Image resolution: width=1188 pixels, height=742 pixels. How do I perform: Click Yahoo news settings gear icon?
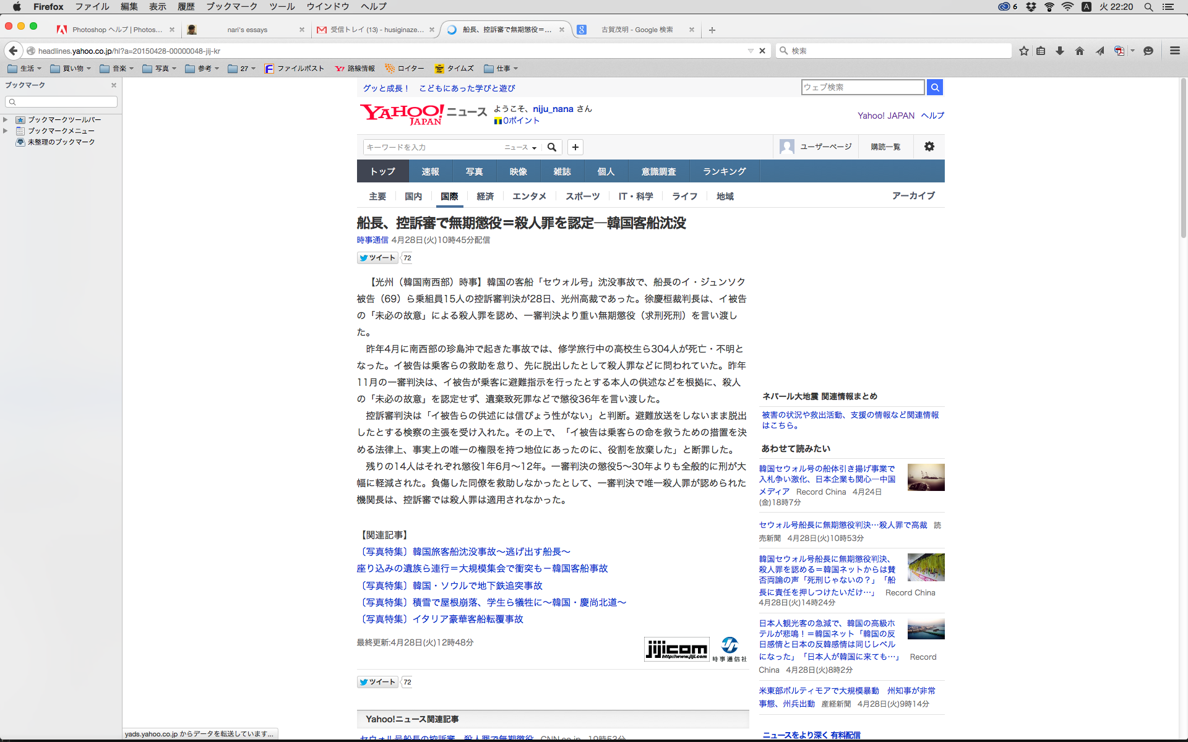(929, 147)
